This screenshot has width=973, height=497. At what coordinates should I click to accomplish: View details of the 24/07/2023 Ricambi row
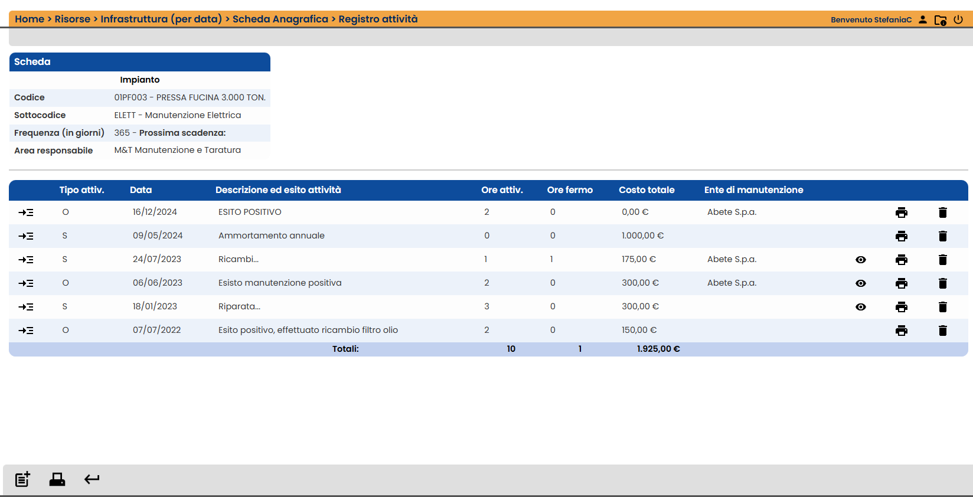[x=861, y=260]
